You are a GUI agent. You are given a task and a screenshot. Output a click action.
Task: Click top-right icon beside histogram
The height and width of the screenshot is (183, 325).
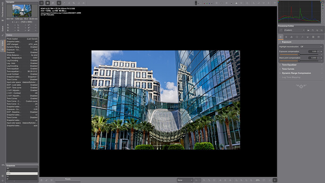pyautogui.click(x=323, y=2)
